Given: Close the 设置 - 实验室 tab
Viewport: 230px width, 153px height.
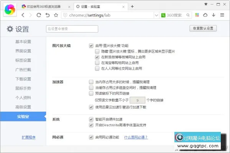Looking at the screenshot, I should coord(123,7).
